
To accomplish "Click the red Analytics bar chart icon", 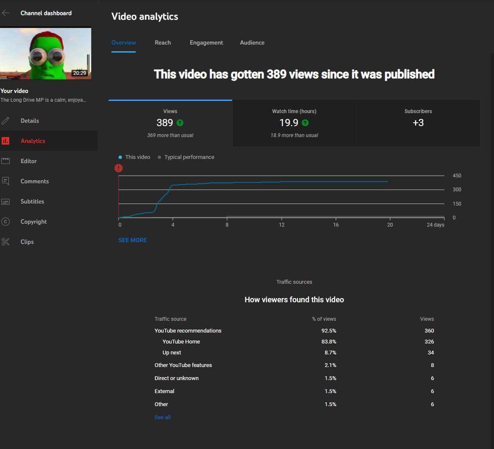I will pos(5,141).
